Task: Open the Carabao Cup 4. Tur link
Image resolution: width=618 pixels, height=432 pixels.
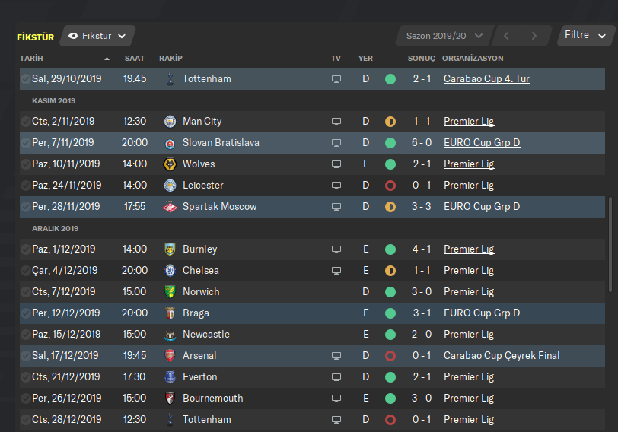Action: pyautogui.click(x=486, y=79)
